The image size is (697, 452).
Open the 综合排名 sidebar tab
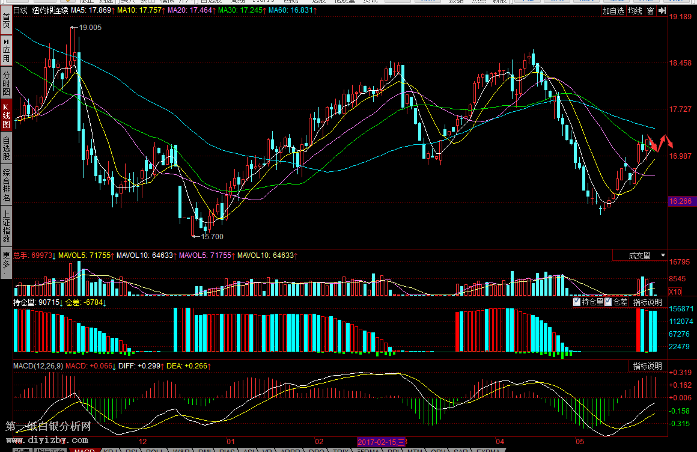tap(6, 186)
